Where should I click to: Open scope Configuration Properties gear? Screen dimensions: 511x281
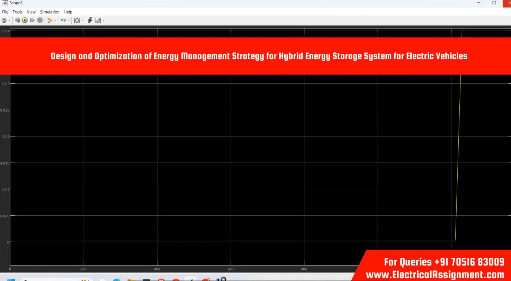point(5,20)
